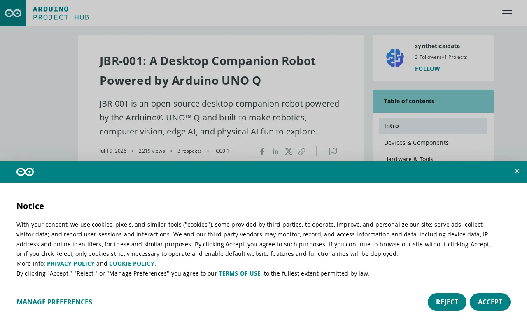Reject non-essential cookies
The image size is (527, 329).
pos(447,302)
